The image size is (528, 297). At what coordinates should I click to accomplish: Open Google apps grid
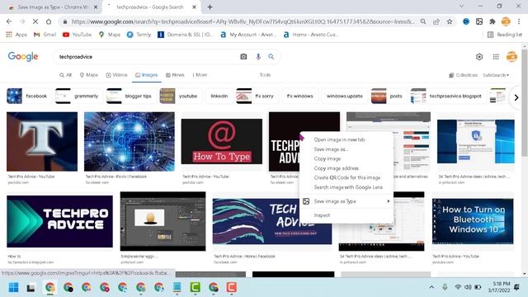496,57
